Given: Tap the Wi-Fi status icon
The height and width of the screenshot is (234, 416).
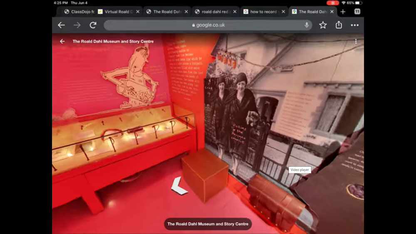Looking at the screenshot, I should click(x=344, y=3).
